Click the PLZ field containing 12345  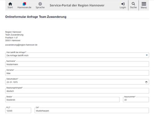click(18, 110)
